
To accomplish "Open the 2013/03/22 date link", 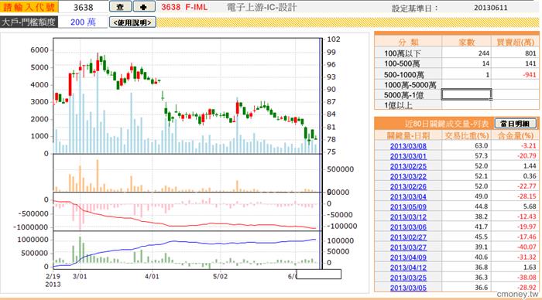I will coord(408,176).
